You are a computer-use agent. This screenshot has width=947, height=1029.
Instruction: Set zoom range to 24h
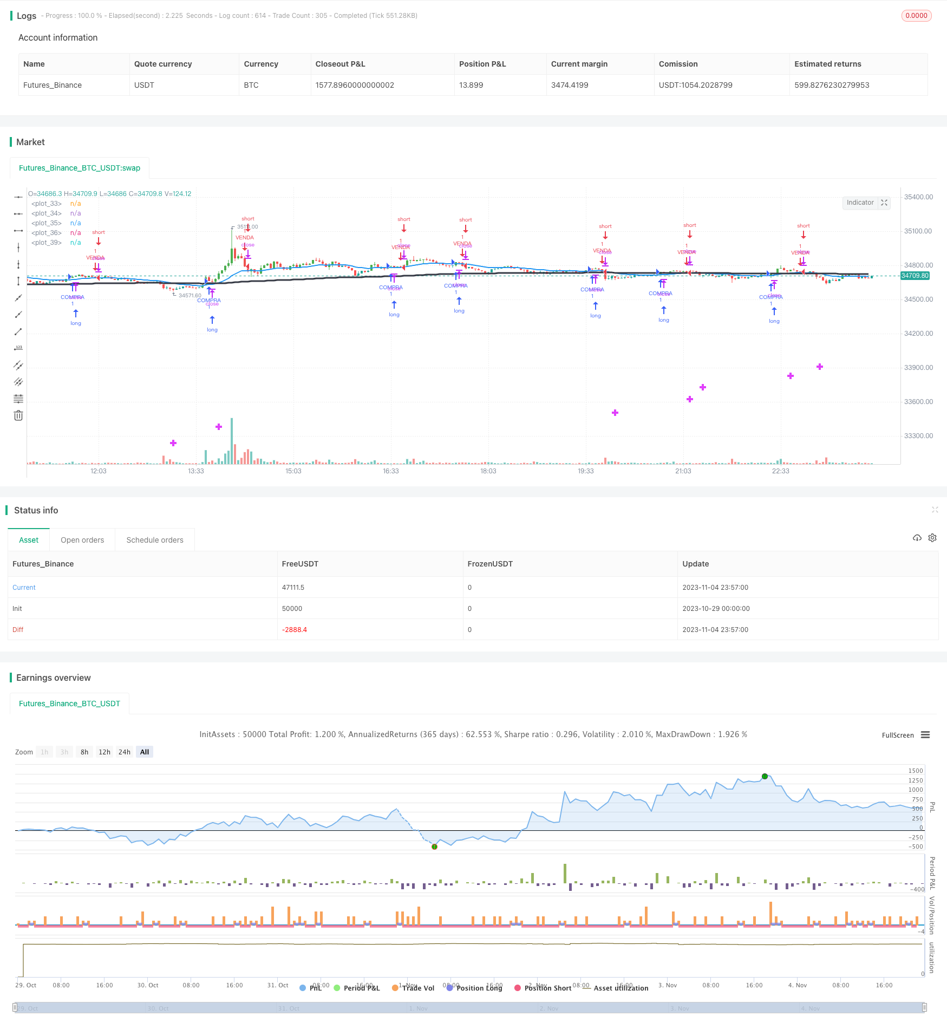click(125, 752)
